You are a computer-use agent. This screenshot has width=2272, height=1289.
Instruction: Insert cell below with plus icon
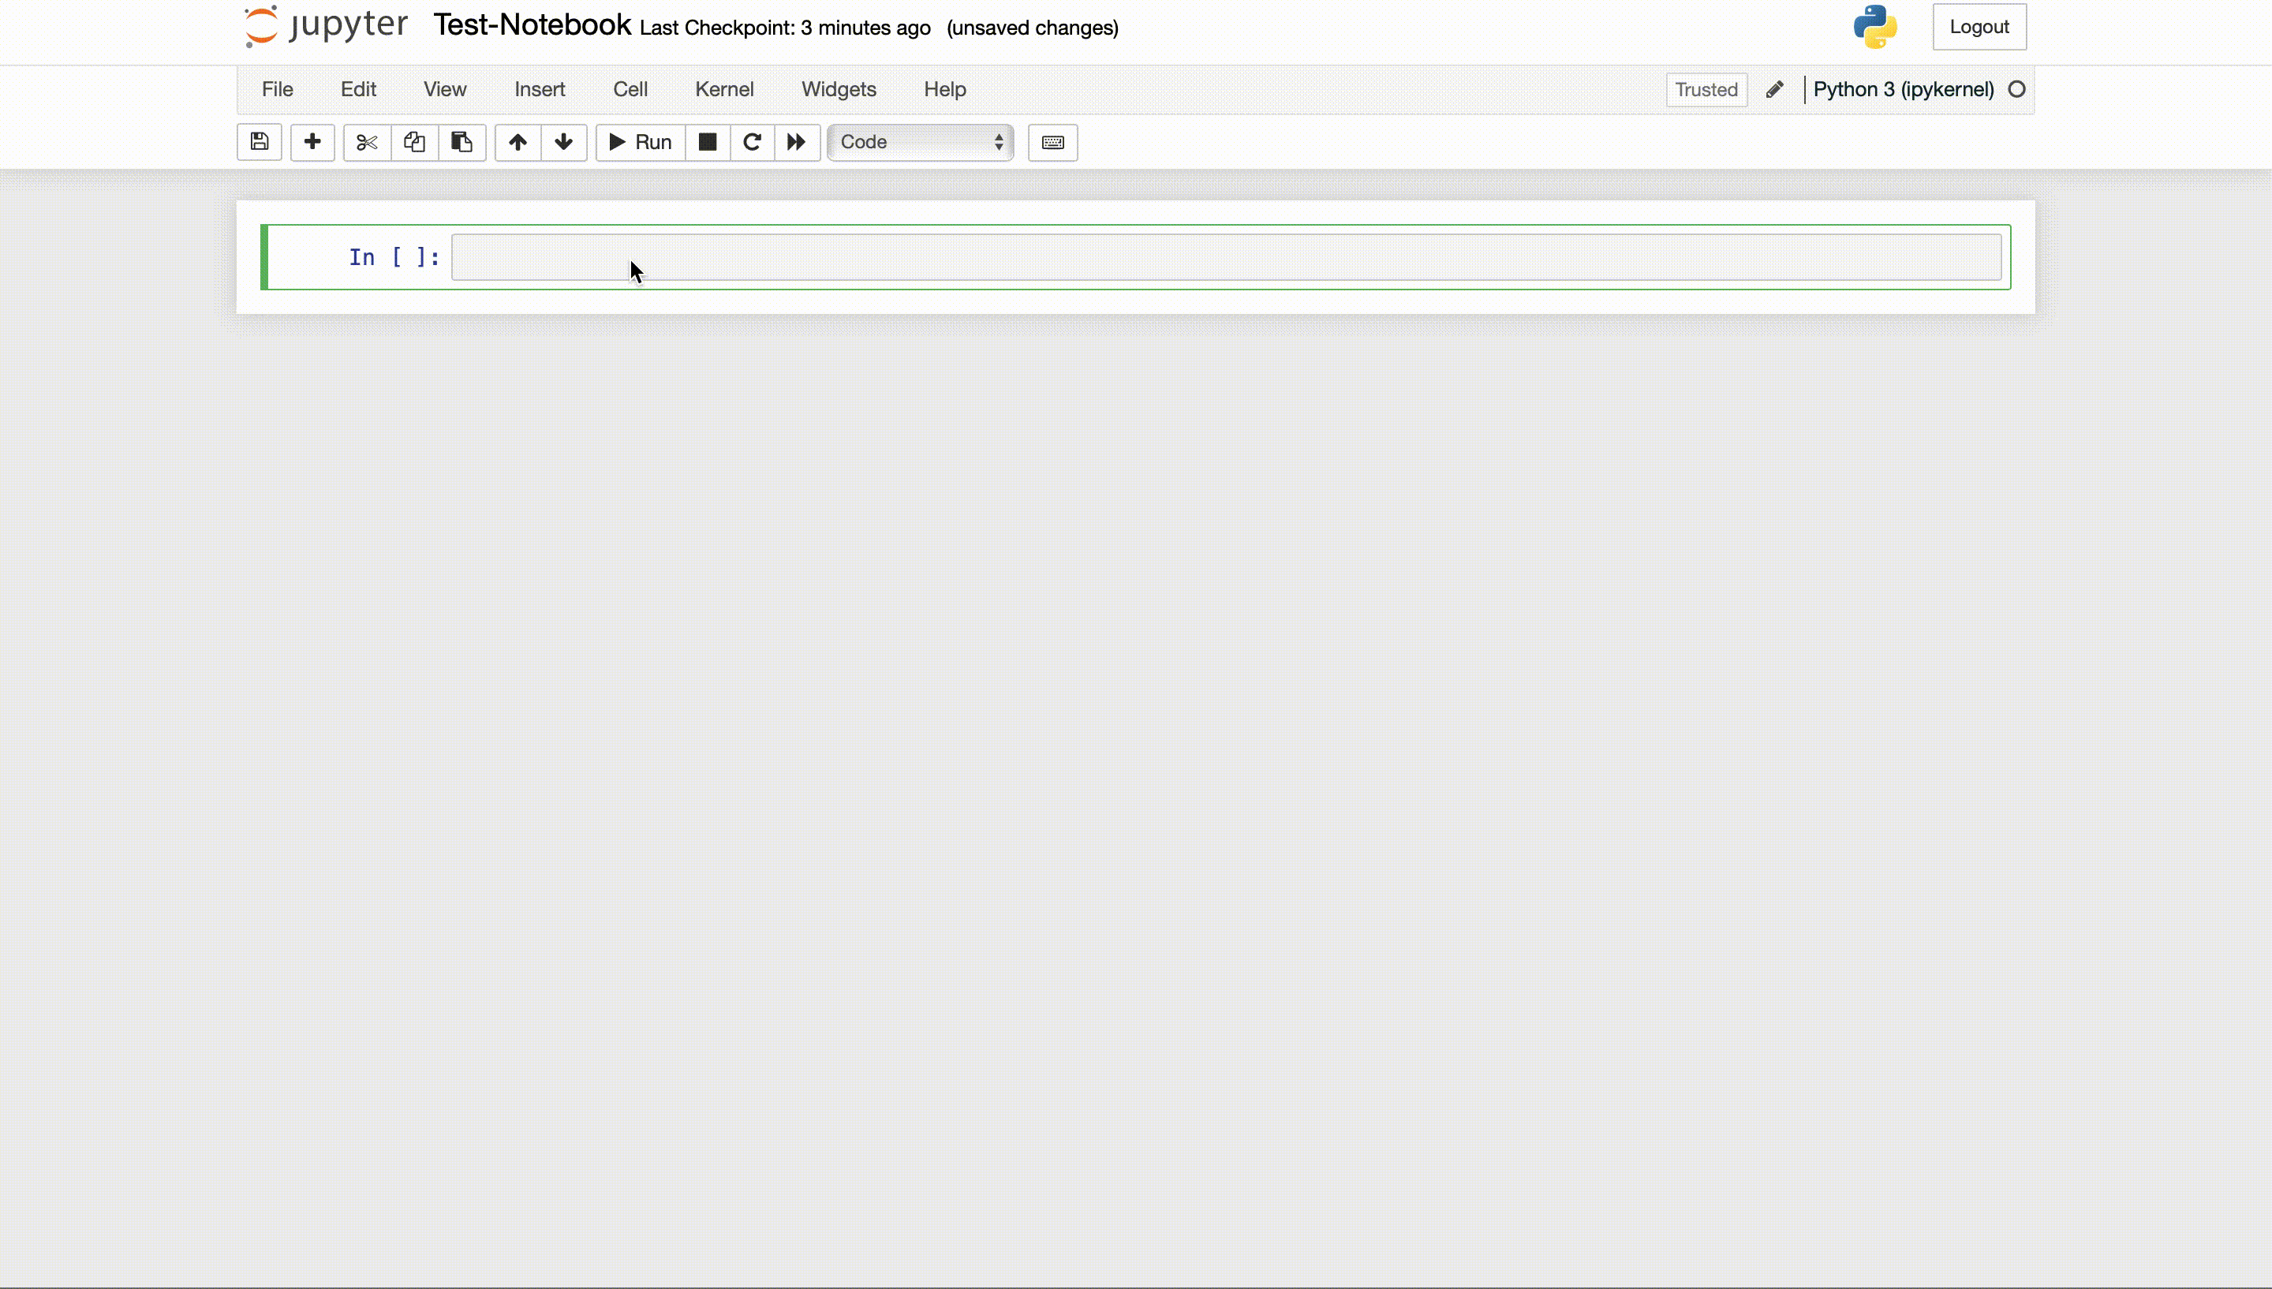(312, 142)
